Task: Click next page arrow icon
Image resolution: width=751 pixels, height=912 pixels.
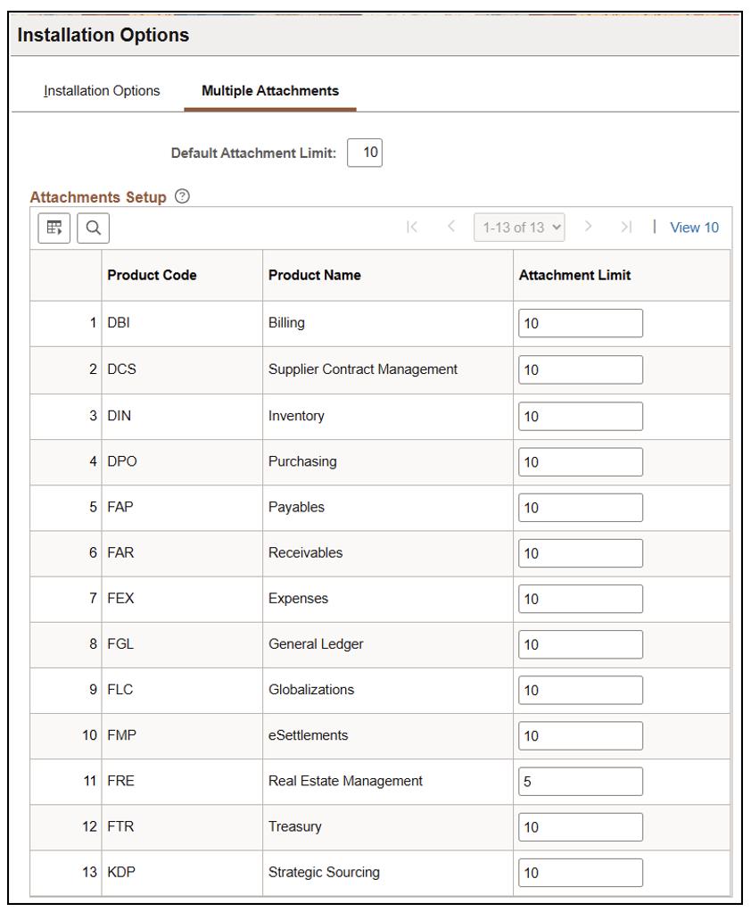Action: (x=588, y=227)
